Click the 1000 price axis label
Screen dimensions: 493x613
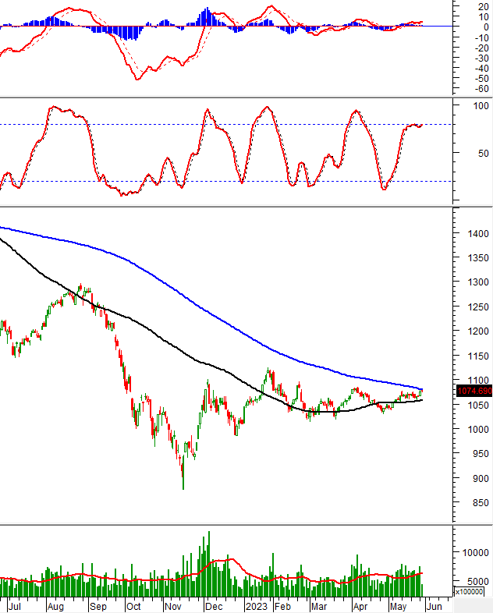tap(478, 429)
